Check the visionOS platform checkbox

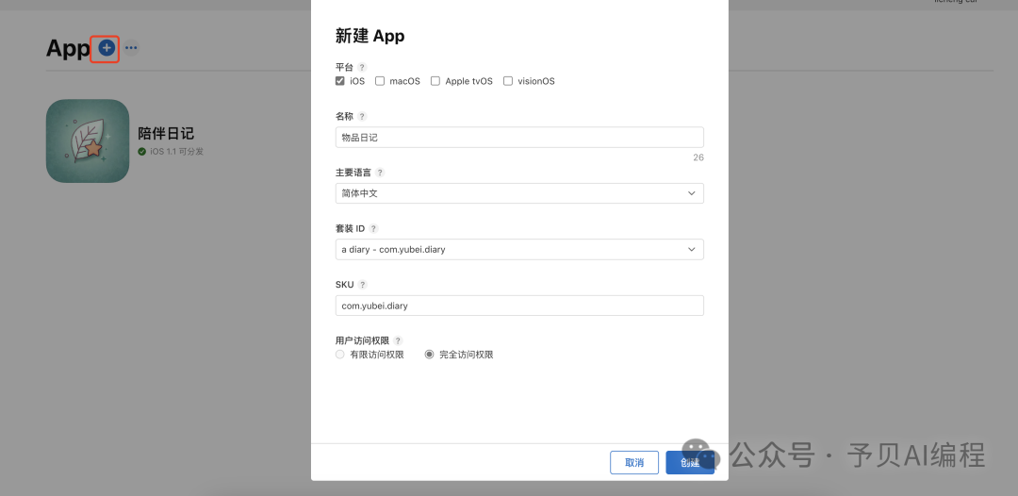point(508,81)
